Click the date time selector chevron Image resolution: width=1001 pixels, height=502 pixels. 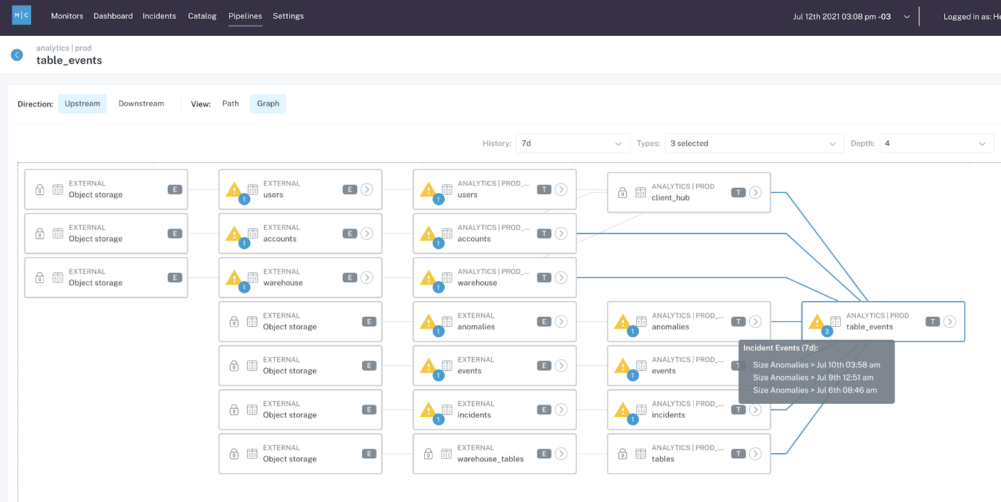tap(907, 17)
